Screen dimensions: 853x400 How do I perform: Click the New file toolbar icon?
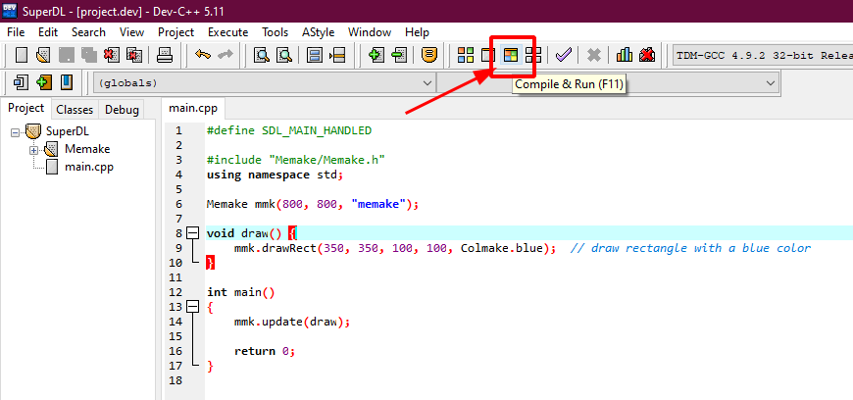tap(21, 55)
